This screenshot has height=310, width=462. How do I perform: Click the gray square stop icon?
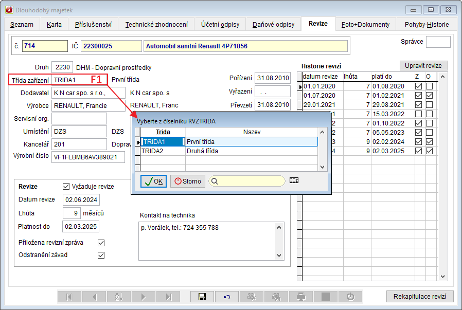point(326,297)
